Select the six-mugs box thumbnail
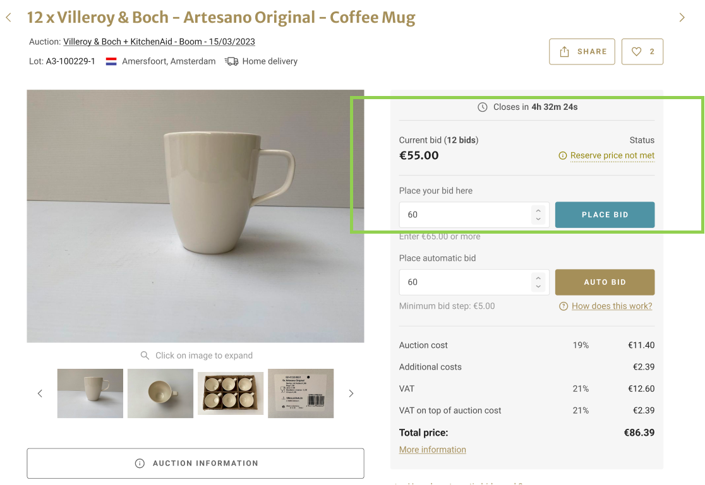705x485 pixels. click(x=231, y=393)
